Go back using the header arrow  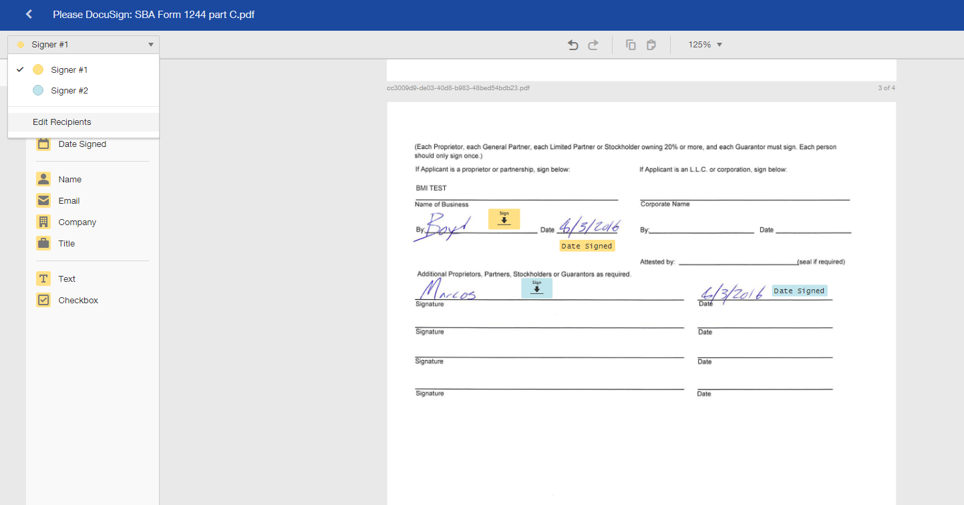(x=29, y=14)
